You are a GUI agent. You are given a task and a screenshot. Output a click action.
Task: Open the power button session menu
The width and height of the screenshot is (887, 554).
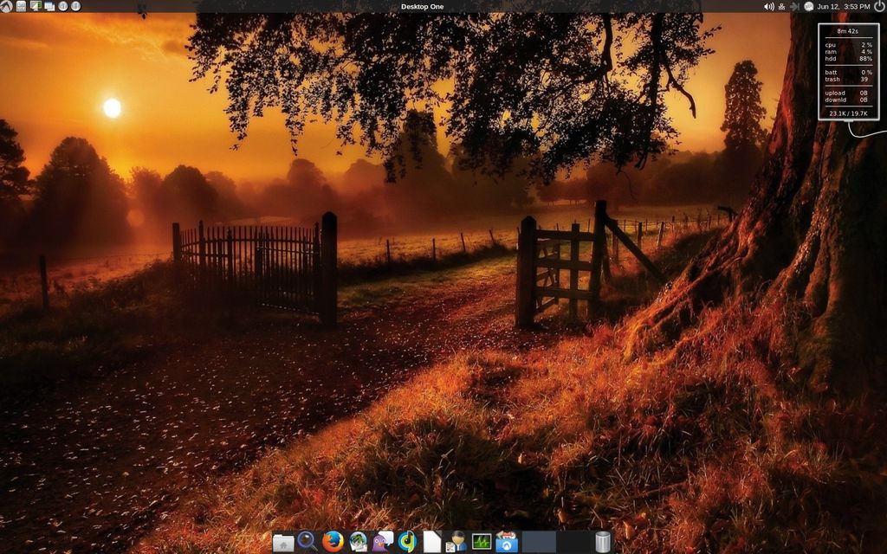pos(879,6)
